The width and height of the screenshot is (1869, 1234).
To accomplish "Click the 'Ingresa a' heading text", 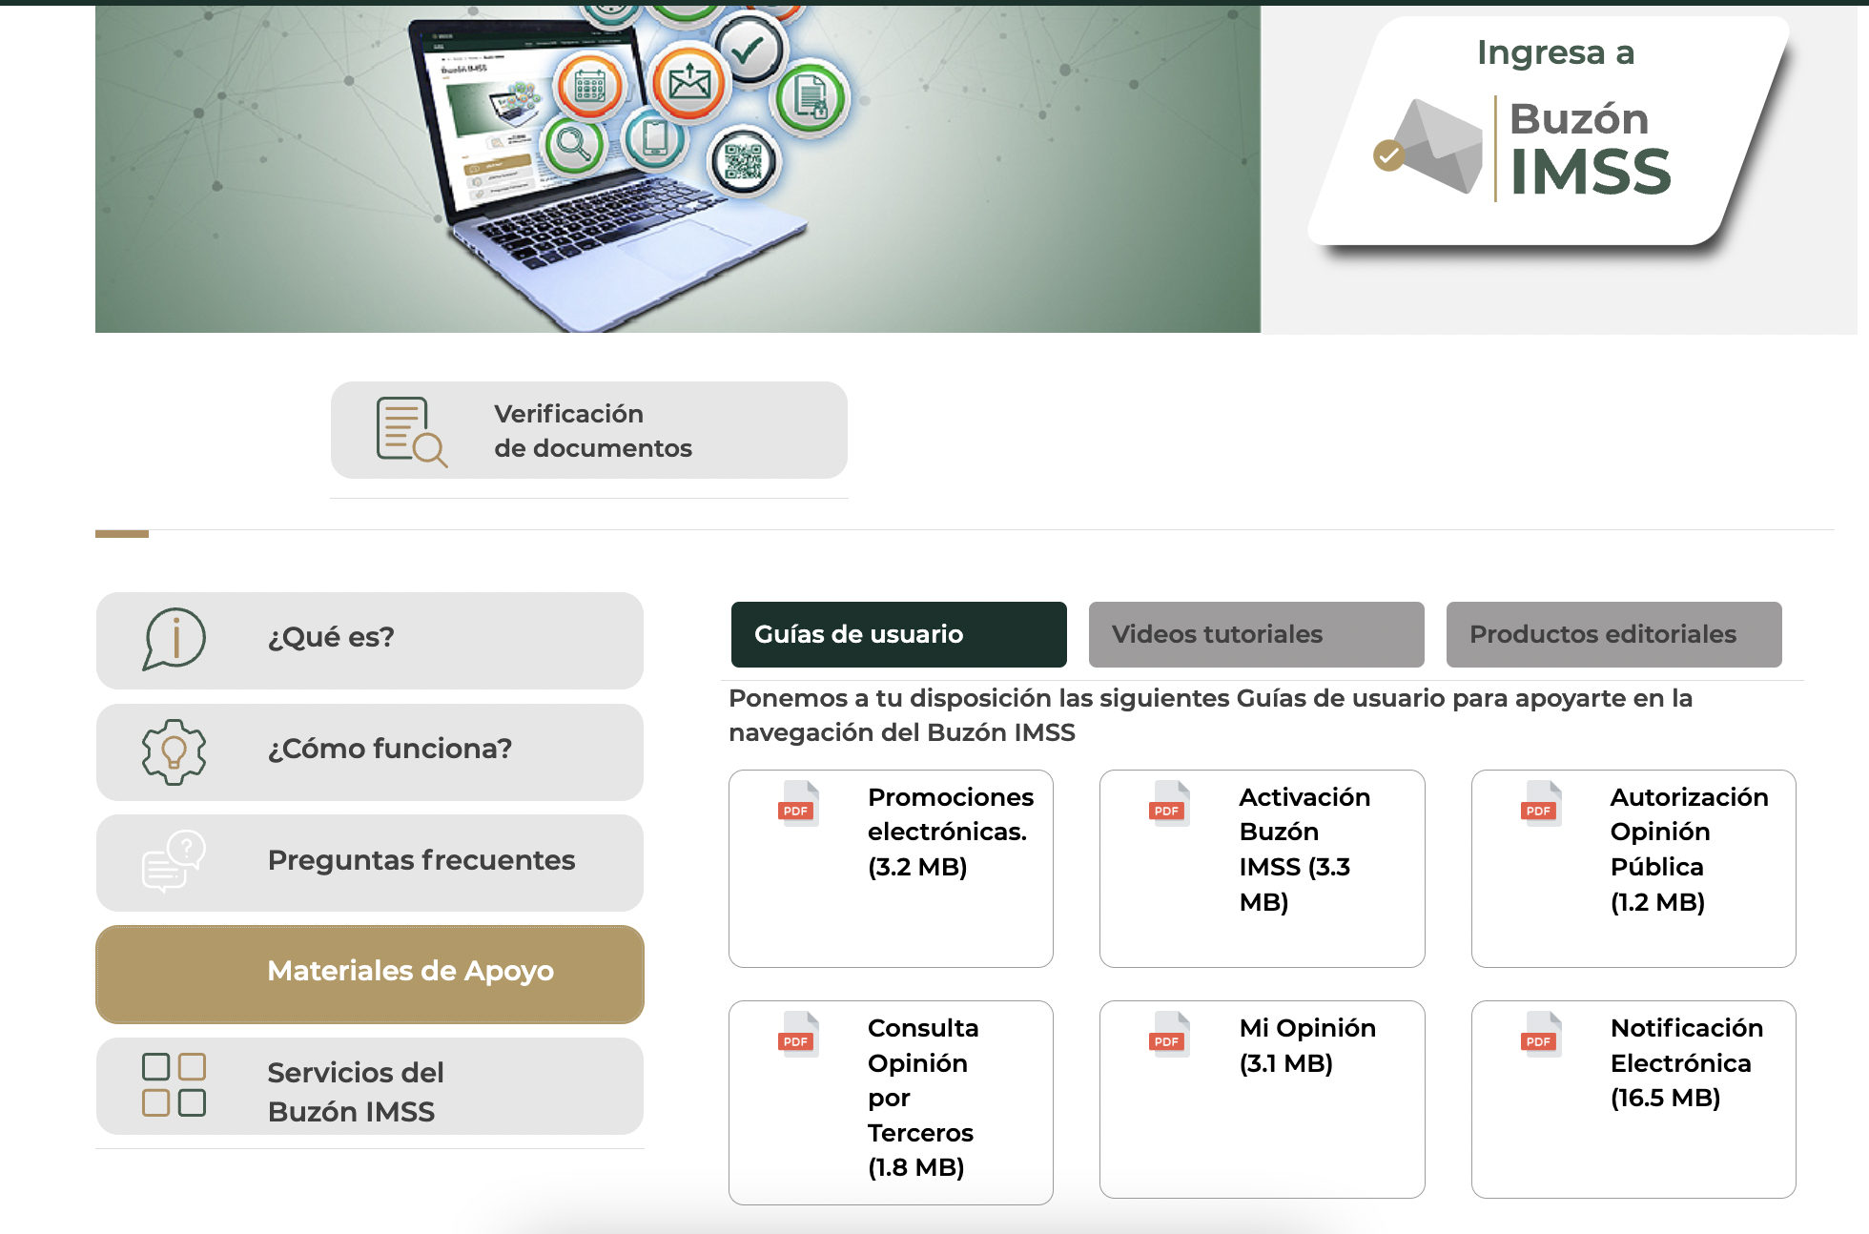I will pyautogui.click(x=1555, y=52).
